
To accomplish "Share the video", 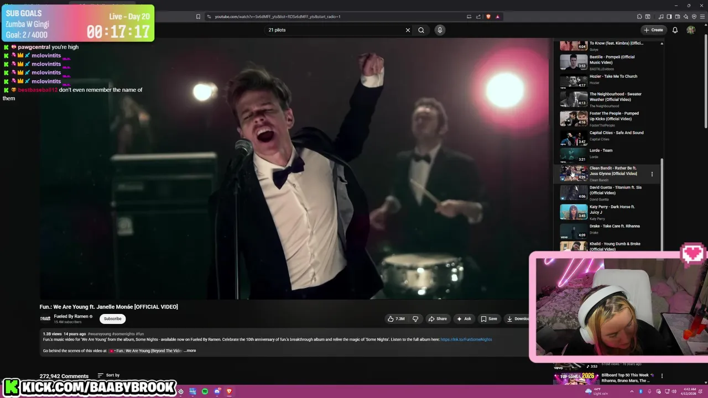I will (x=438, y=318).
